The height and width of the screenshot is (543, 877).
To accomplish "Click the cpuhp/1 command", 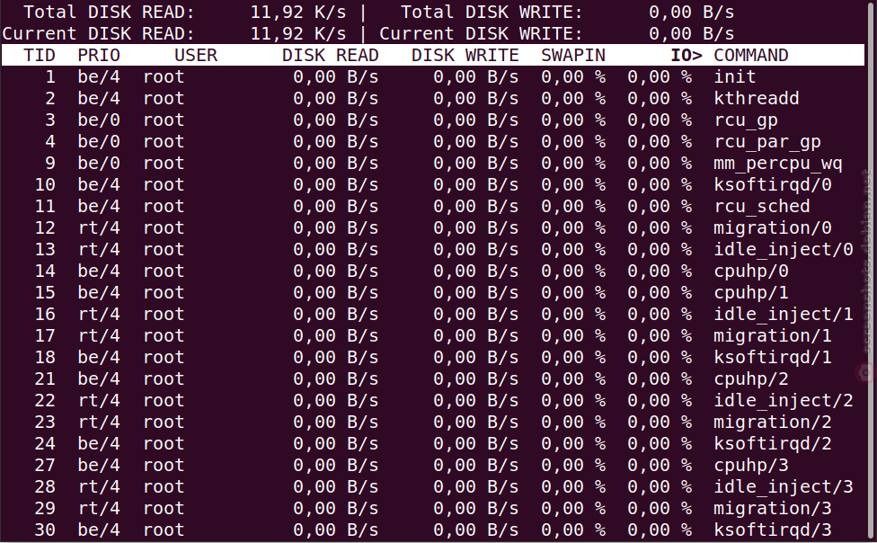I will (x=751, y=293).
